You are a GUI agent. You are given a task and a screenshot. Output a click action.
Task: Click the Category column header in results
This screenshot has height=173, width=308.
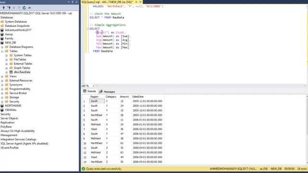pyautogui.click(x=112, y=97)
